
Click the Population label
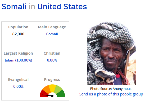point(18,27)
